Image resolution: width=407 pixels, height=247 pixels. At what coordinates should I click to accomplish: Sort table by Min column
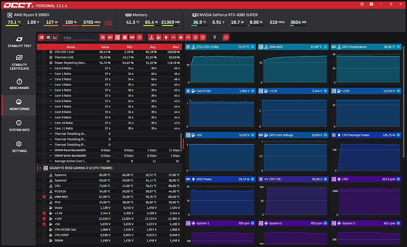tap(130, 47)
